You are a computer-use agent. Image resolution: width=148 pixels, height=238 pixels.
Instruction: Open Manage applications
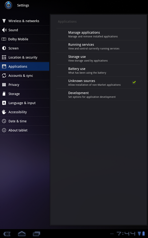(98, 34)
